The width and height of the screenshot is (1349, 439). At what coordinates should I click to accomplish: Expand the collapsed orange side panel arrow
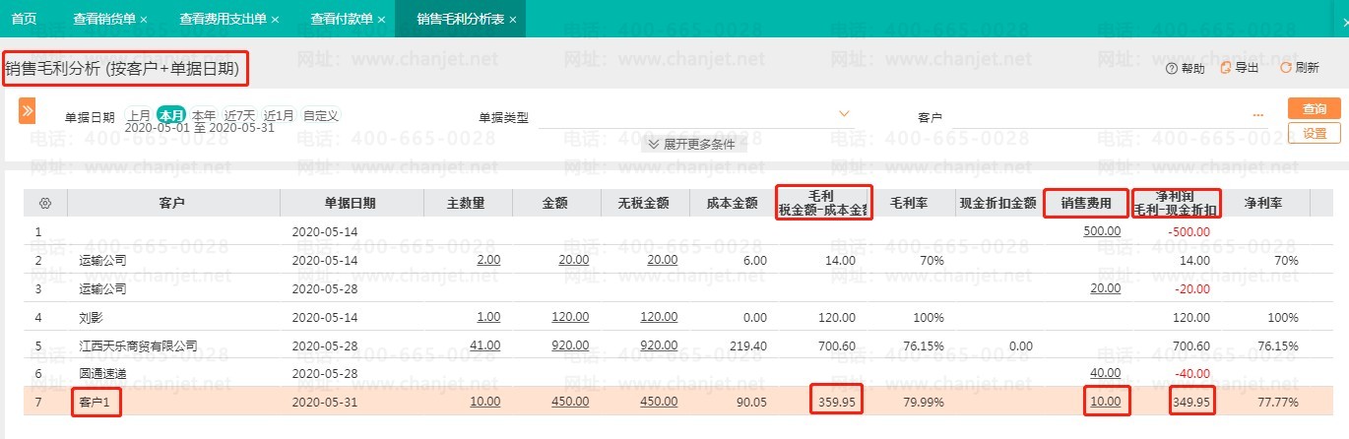click(27, 110)
